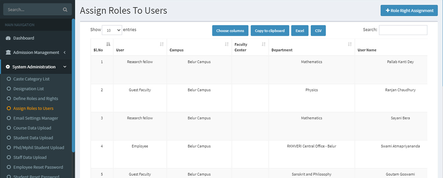Export table using Excel button
443x178 pixels.
tap(300, 31)
